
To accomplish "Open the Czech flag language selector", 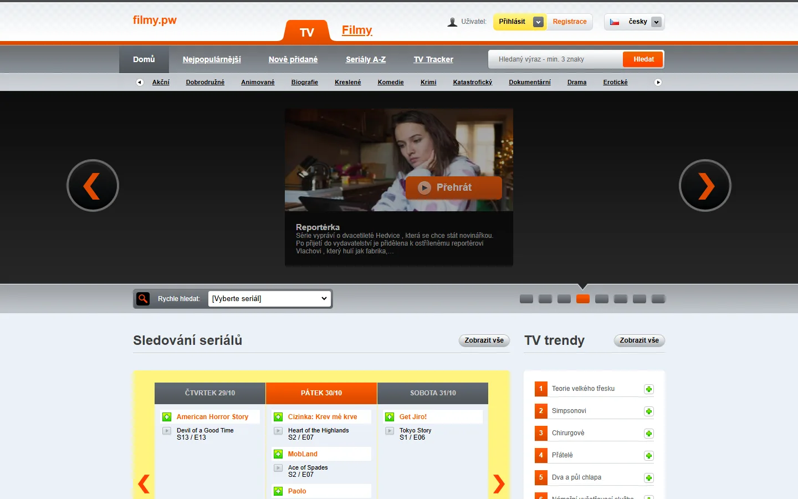I will coord(635,22).
